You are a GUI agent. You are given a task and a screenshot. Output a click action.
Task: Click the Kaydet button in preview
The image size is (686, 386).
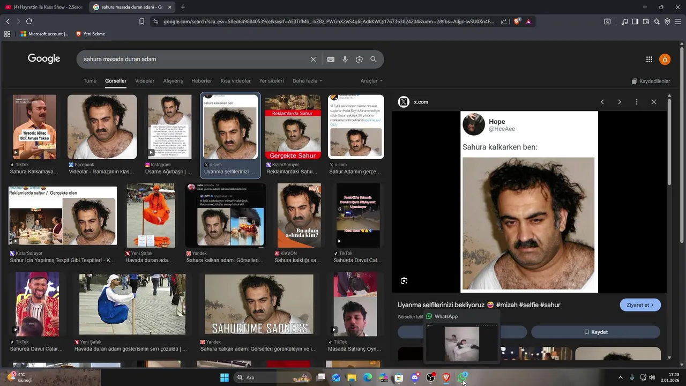[595, 332]
